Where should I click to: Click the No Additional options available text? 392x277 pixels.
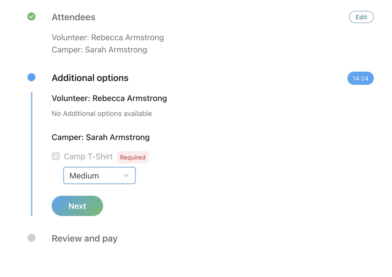(x=102, y=114)
